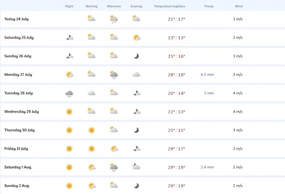The height and width of the screenshot is (194, 285).
Task: Click the Wind column header
Action: pos(239,6)
